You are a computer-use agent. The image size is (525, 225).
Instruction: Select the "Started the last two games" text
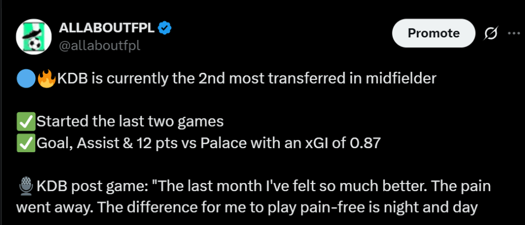pos(130,121)
